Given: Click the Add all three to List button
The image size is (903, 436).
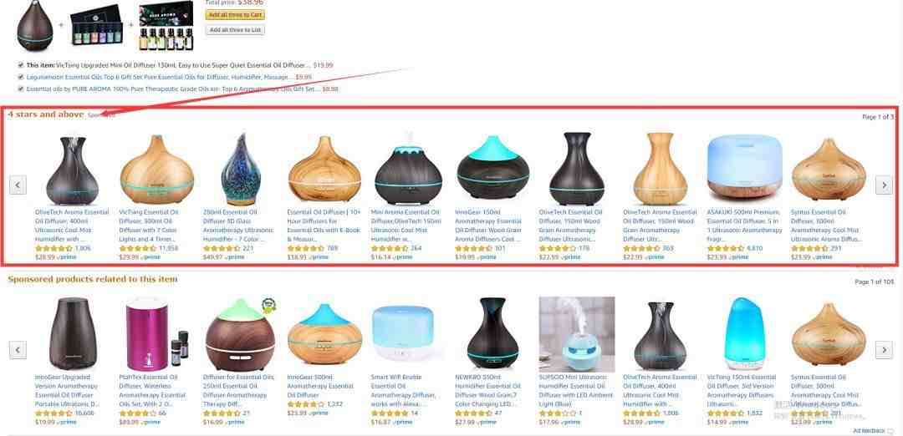Looking at the screenshot, I should (235, 30).
